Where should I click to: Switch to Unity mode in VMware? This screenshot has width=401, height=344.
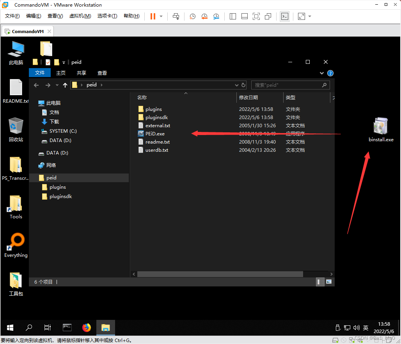(268, 16)
